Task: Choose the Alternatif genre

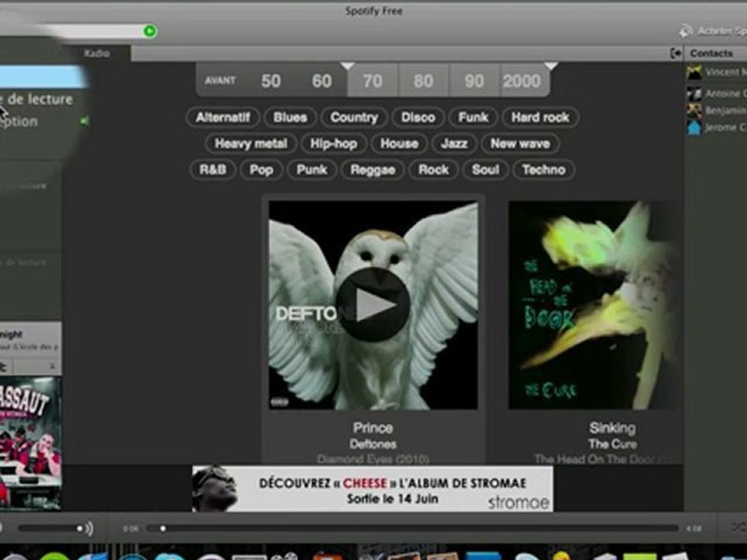Action: (x=223, y=117)
